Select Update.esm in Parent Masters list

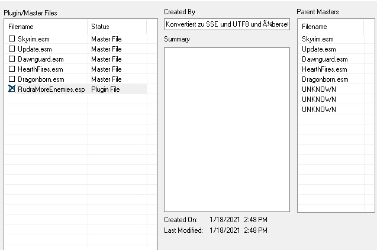coord(318,49)
